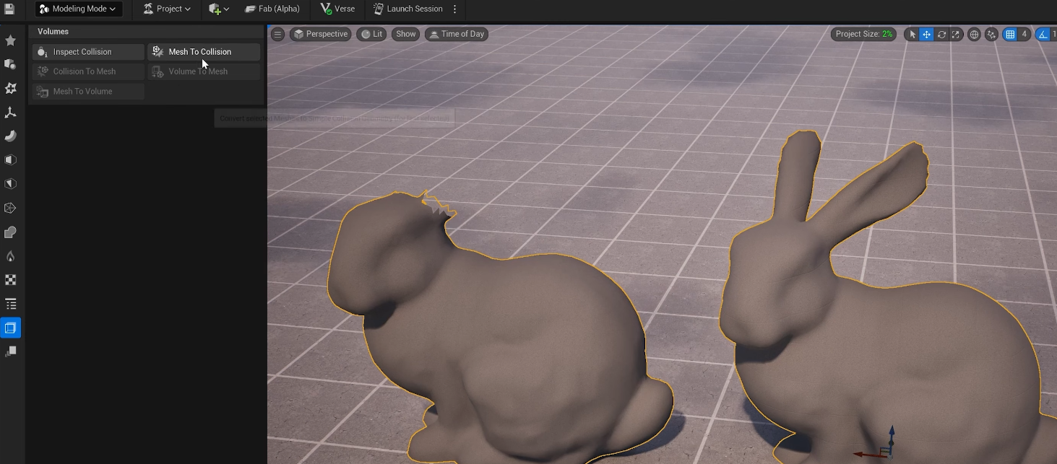1057x464 pixels.
Task: Select the Shapes cube-and-sphere category in the sidebar
Action: [10, 64]
